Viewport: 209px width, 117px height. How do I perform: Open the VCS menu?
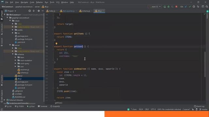[57, 2]
